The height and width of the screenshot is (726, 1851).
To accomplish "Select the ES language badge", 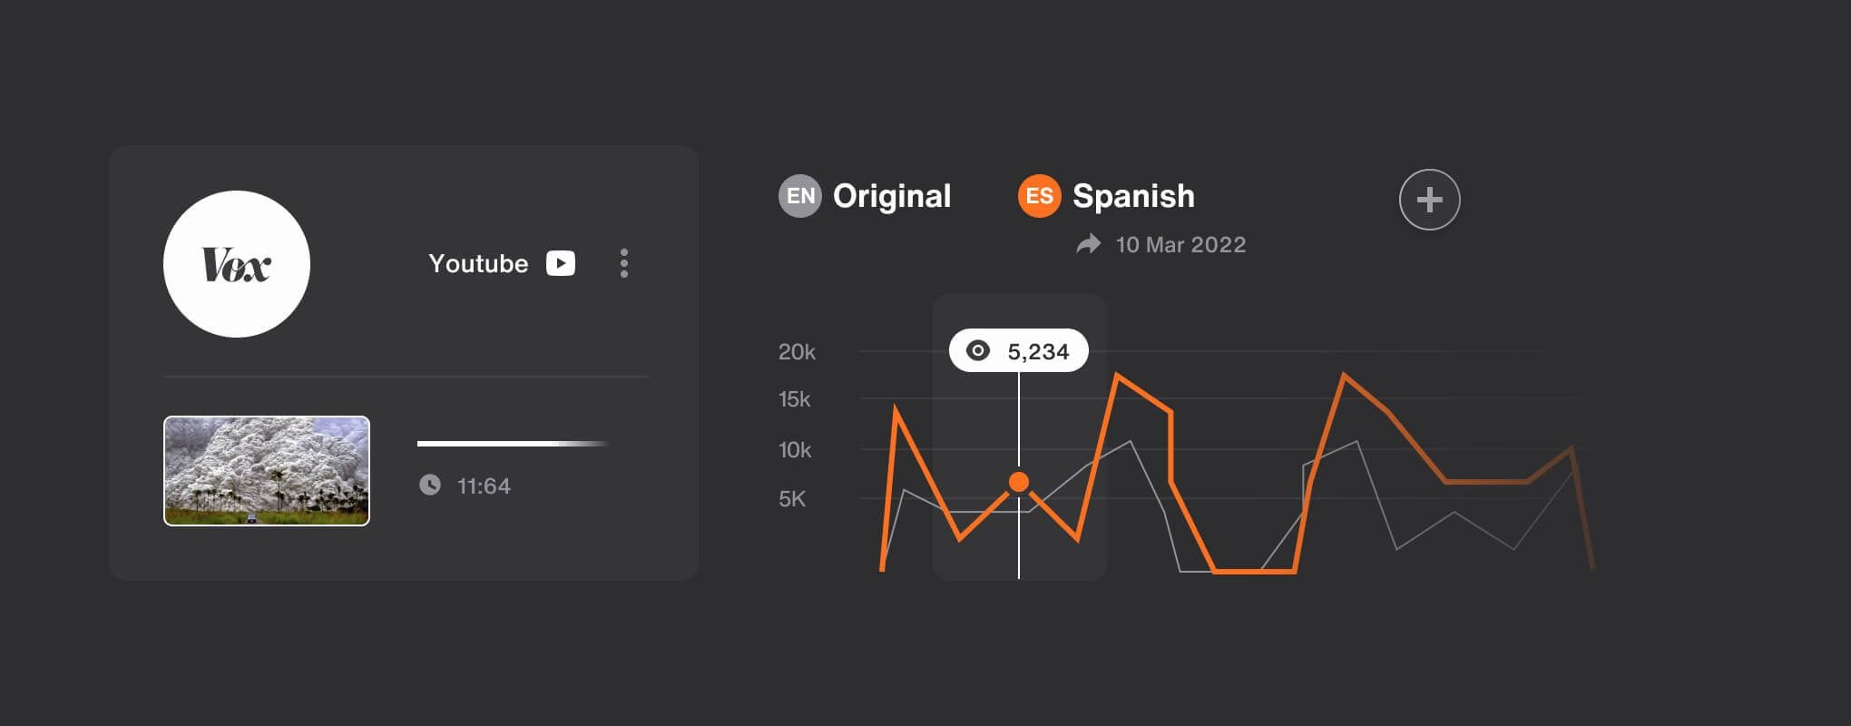I will tap(1039, 196).
